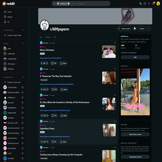162x162 pixels.
Task: Open the advertise icon in the header
Action: tap(141, 4)
